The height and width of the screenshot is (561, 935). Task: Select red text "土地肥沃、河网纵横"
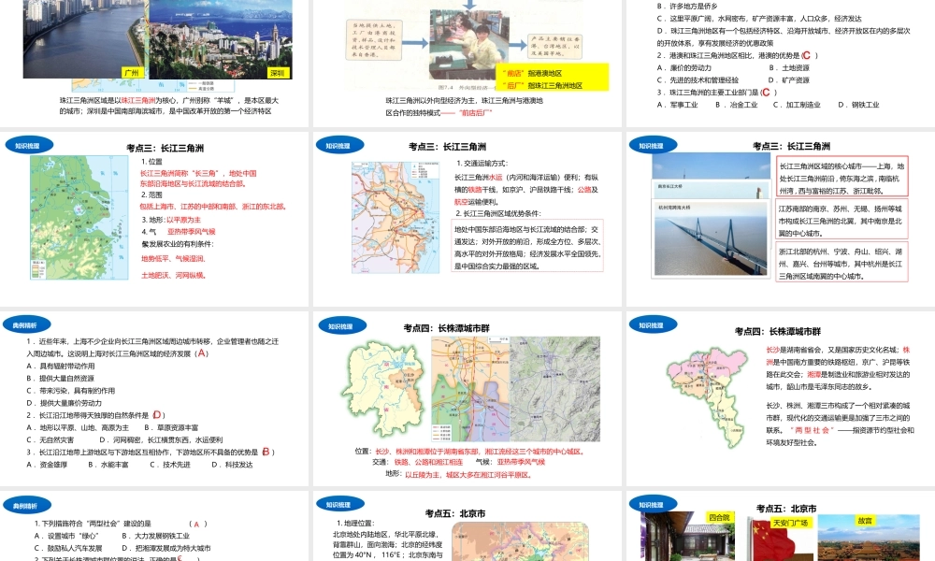(174, 276)
